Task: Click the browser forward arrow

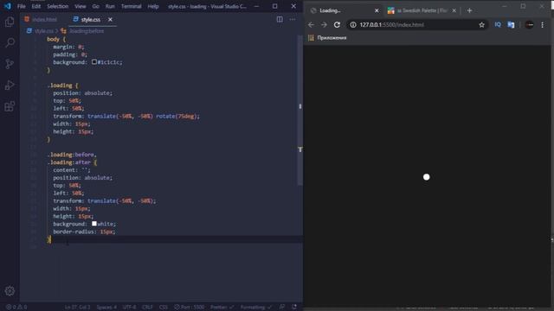Action: click(324, 25)
